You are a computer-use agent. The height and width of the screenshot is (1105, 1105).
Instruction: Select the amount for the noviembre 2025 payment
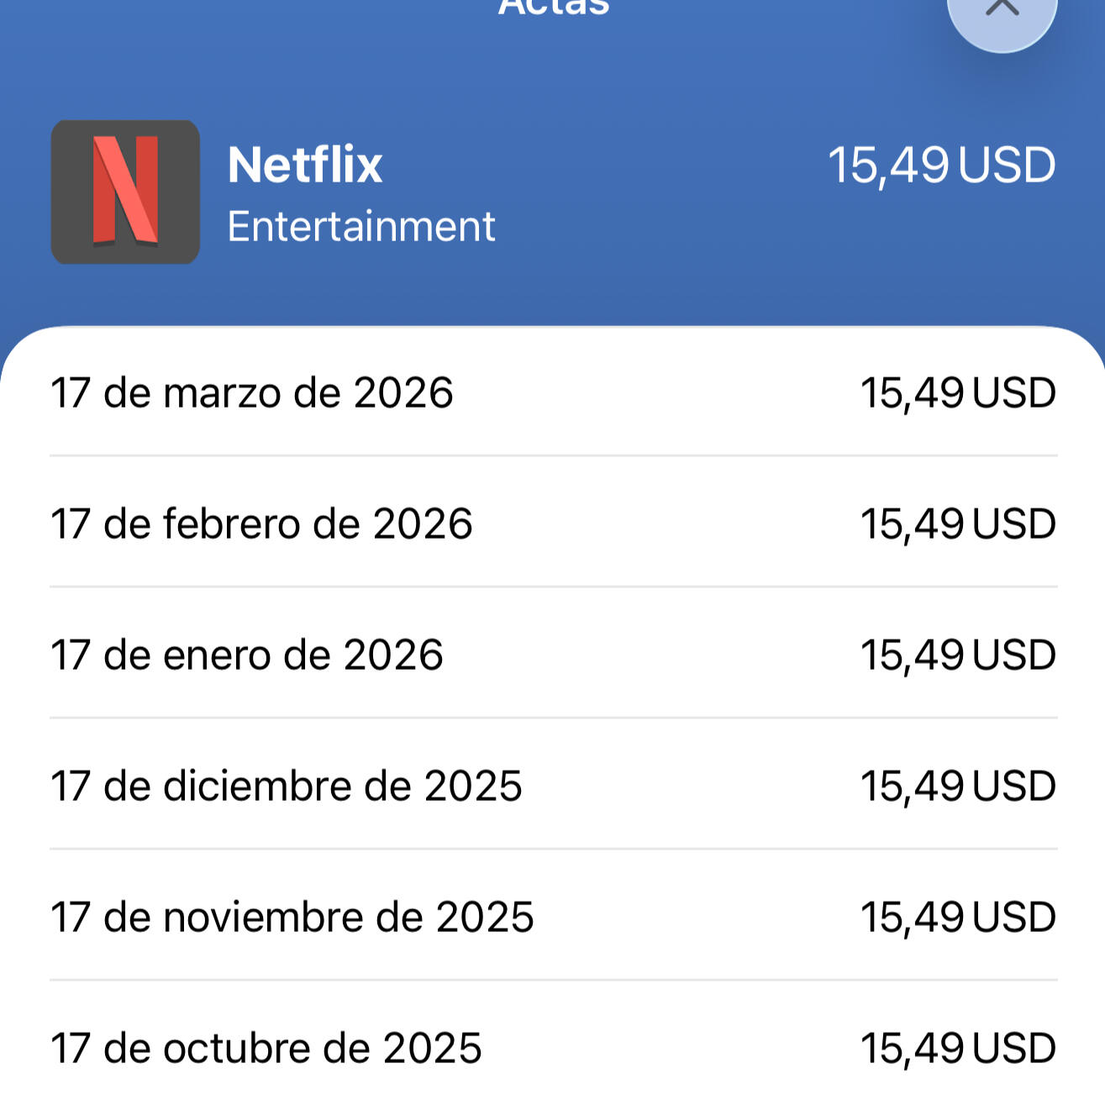(x=958, y=917)
